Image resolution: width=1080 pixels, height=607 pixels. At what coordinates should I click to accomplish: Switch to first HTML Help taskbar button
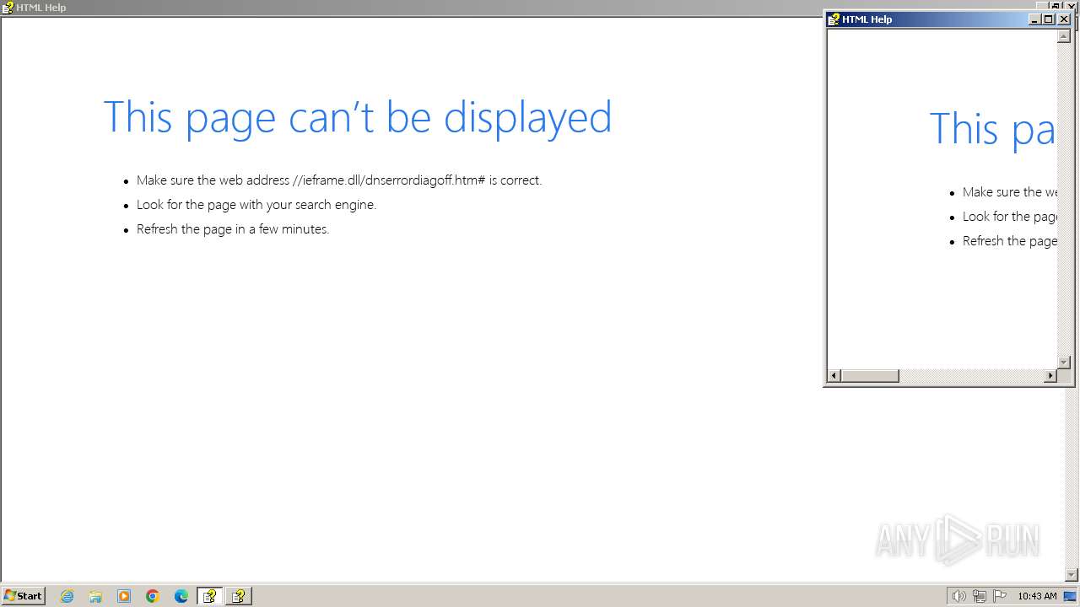[210, 596]
